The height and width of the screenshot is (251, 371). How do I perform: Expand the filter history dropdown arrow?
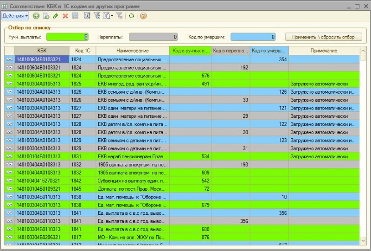click(x=112, y=16)
